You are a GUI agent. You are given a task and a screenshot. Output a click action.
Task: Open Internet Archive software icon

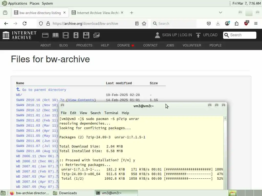86,35
